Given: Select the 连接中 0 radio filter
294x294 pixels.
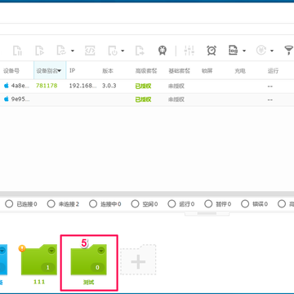Looking at the screenshot, I should (x=93, y=204).
